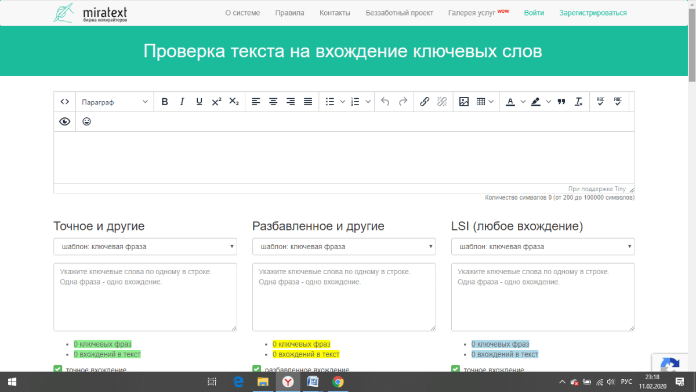Click the insert image icon
The image size is (696, 392).
point(463,102)
